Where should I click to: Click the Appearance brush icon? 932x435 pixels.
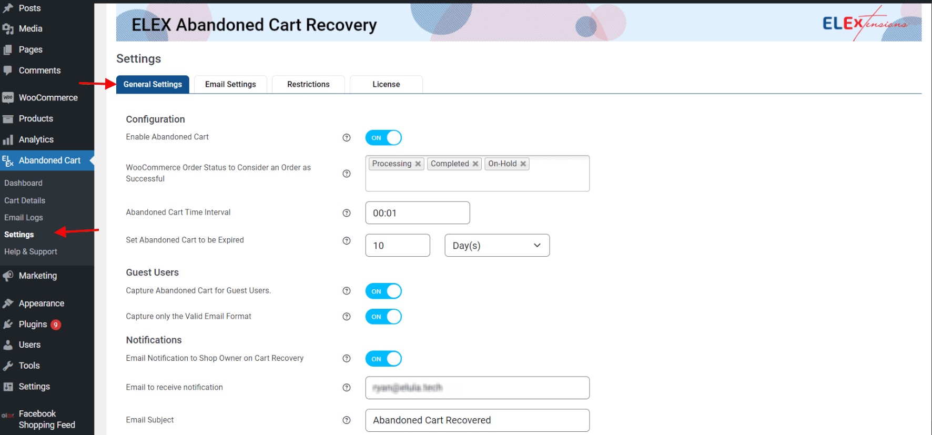point(8,304)
